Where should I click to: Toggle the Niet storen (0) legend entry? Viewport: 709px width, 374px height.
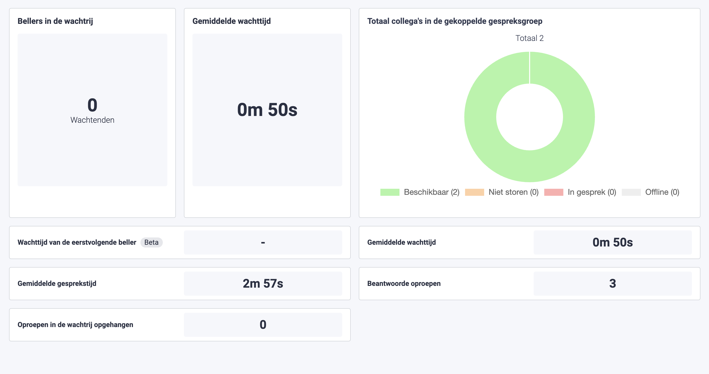tap(501, 192)
